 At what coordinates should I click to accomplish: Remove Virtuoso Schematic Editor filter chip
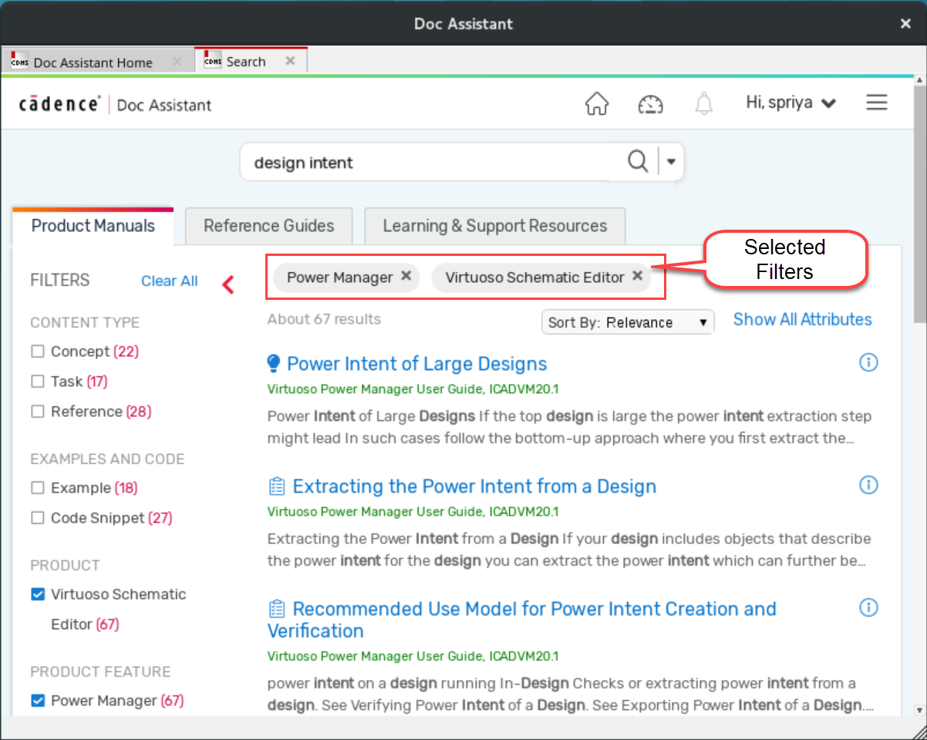[638, 277]
